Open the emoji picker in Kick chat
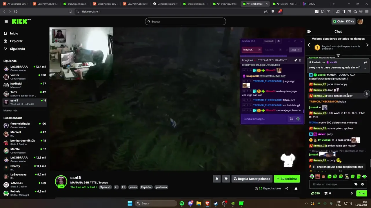Screen dimensions: 371x208 (362, 184)
